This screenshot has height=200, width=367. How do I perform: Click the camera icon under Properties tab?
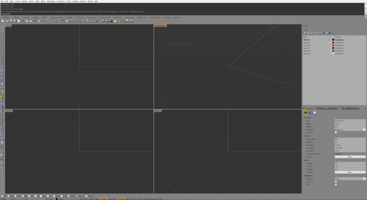[x=305, y=112]
